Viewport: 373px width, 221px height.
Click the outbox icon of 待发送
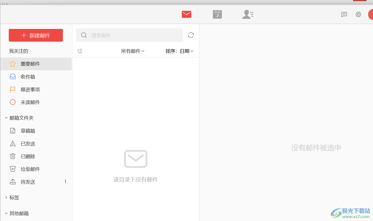13,182
